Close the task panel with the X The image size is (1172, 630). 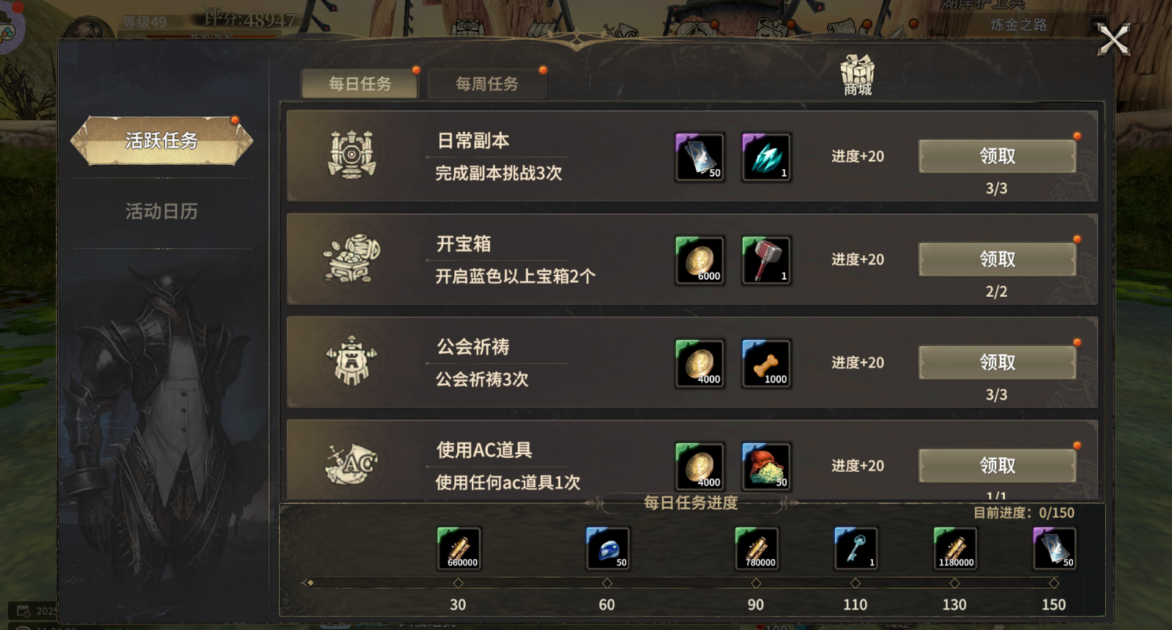point(1113,40)
